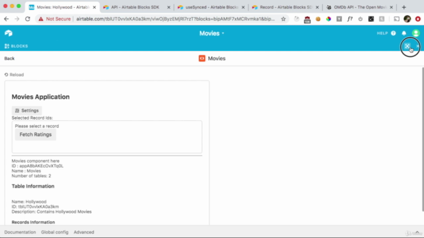Open the Y extension icon
The image size is (424, 238).
coord(339,19)
